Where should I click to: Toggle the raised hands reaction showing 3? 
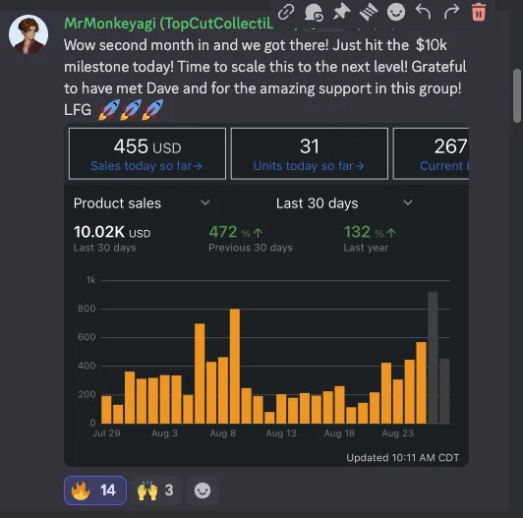(155, 489)
